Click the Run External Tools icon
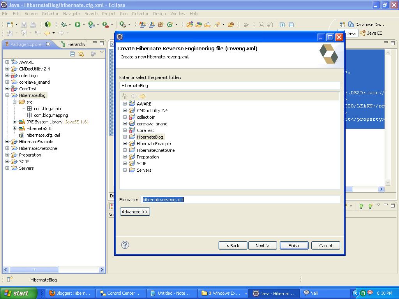The image size is (399, 299). (x=105, y=25)
